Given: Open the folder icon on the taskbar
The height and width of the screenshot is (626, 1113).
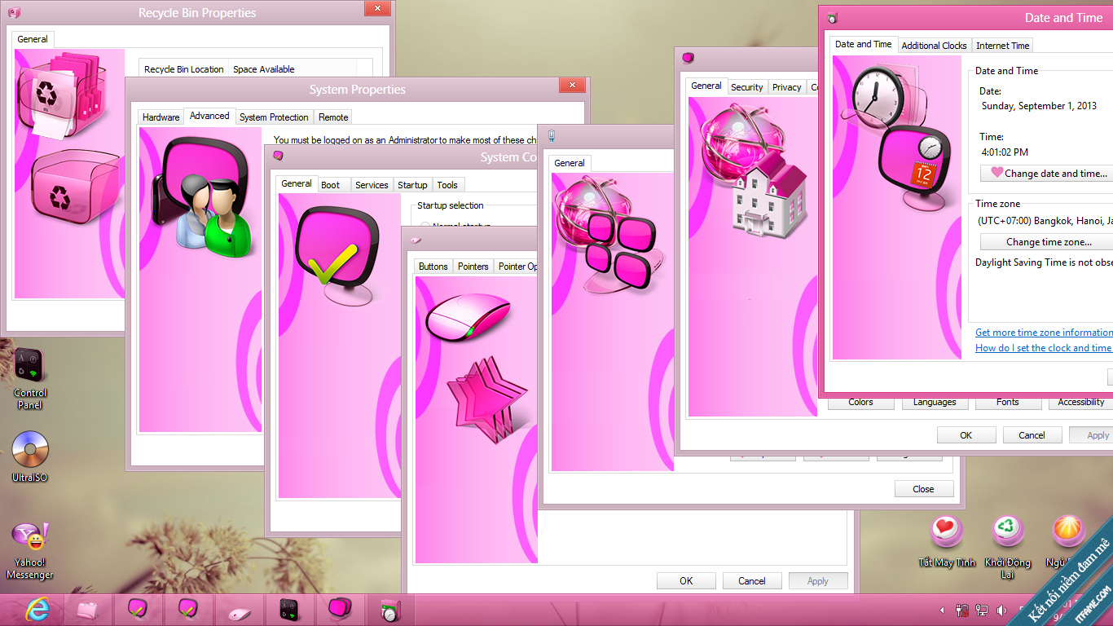Looking at the screenshot, I should point(88,609).
